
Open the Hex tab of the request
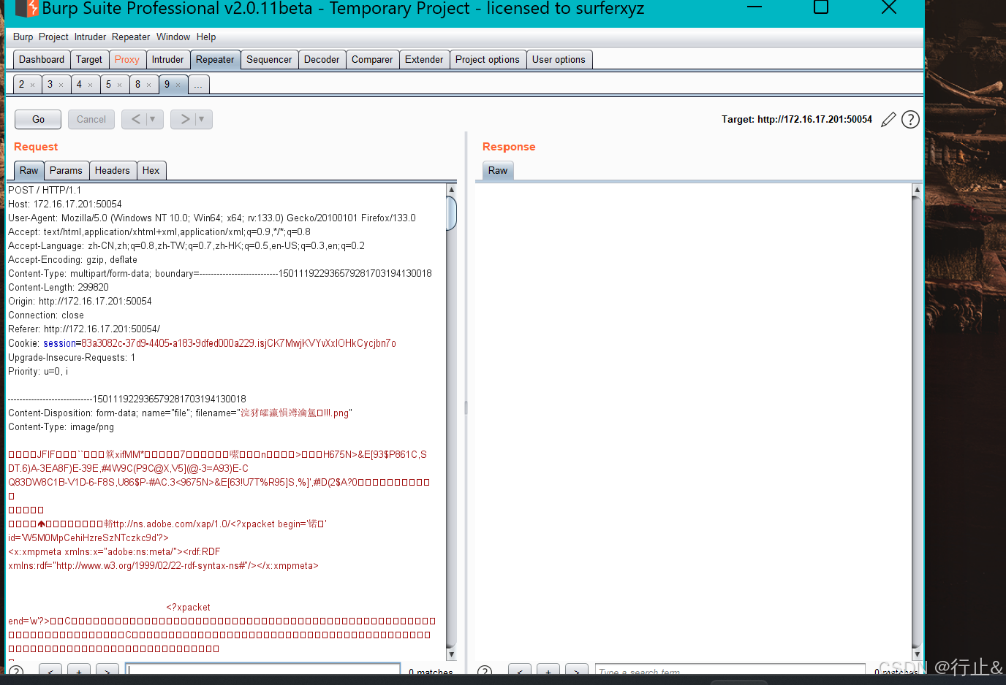[x=151, y=170]
